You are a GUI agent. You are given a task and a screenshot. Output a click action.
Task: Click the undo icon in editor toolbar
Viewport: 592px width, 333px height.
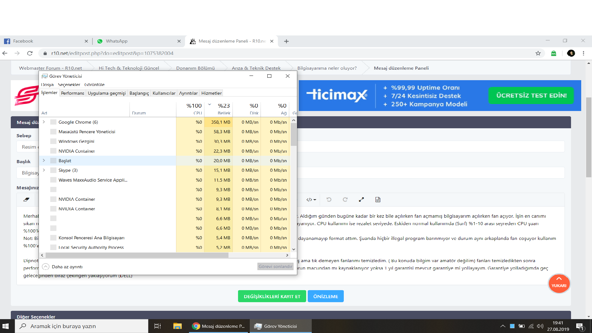point(329,199)
